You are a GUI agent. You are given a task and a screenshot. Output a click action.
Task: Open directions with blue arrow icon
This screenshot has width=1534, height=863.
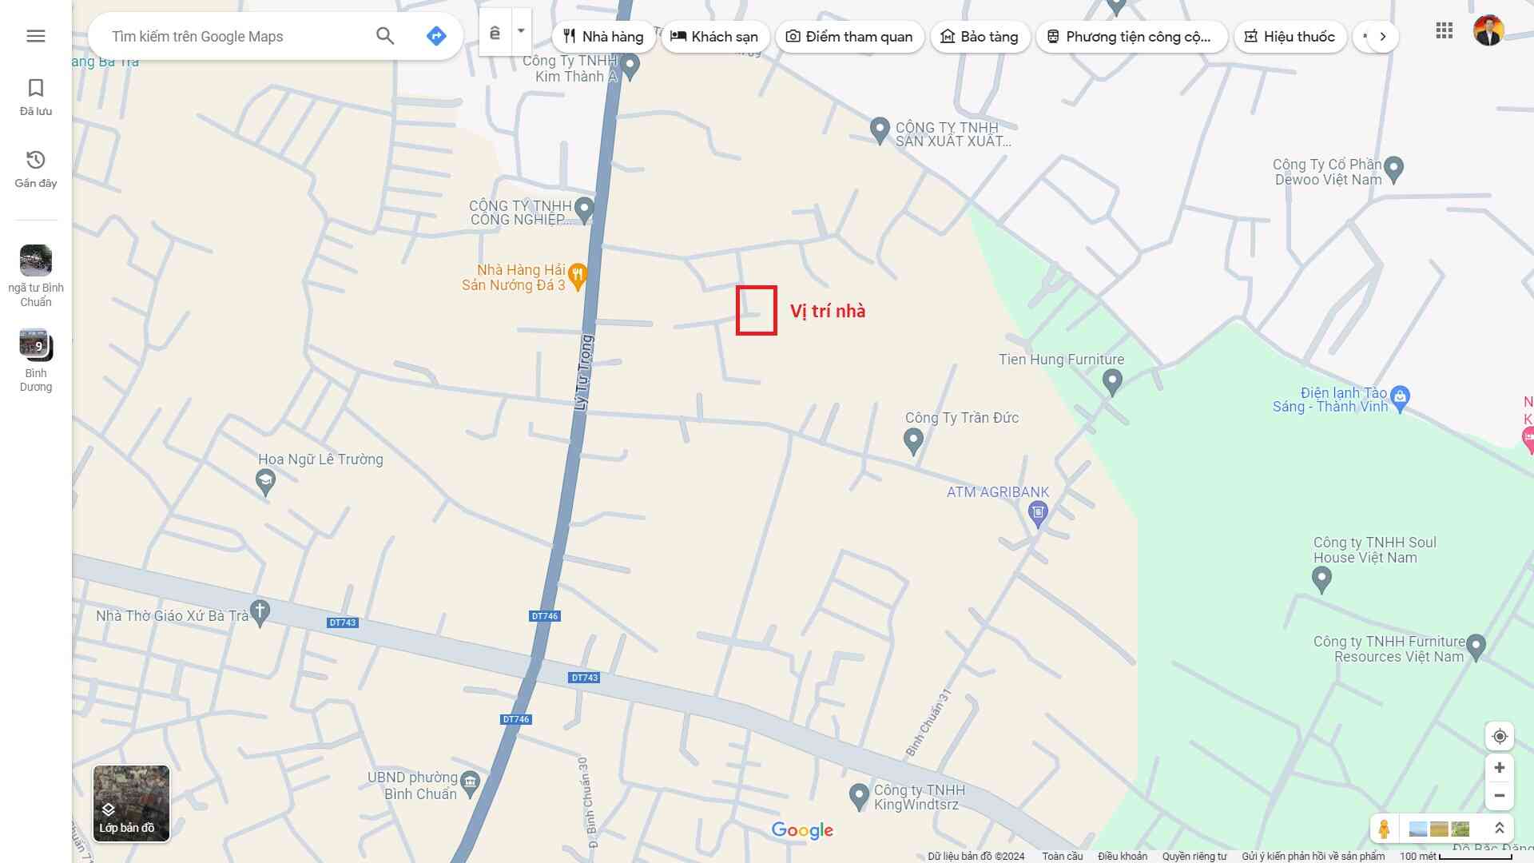(436, 36)
